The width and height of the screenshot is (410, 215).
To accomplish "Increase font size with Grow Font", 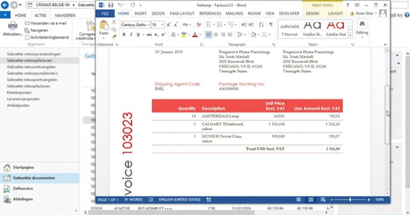I will click(x=169, y=25).
